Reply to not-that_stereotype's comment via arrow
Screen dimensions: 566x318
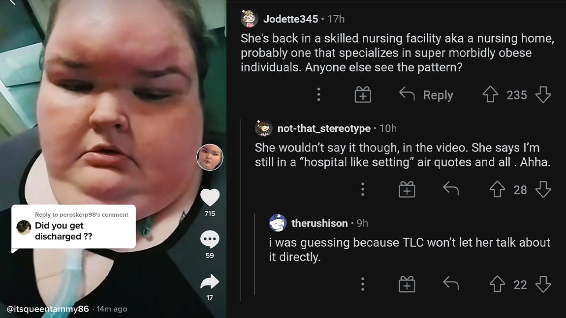coord(451,189)
